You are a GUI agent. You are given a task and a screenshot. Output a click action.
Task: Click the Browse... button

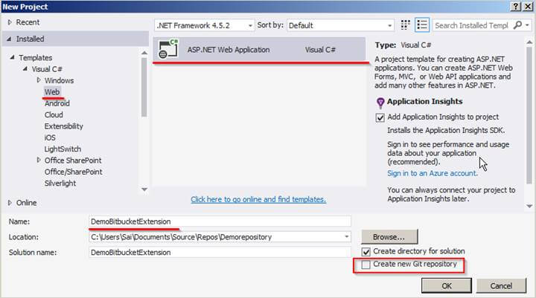(389, 237)
